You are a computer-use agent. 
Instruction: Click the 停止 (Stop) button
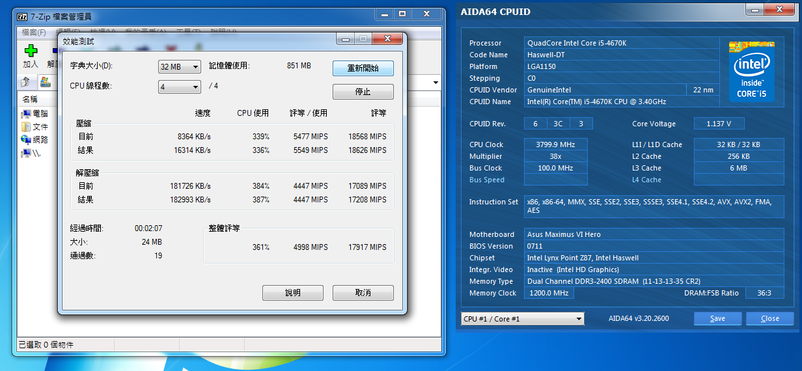(x=363, y=92)
